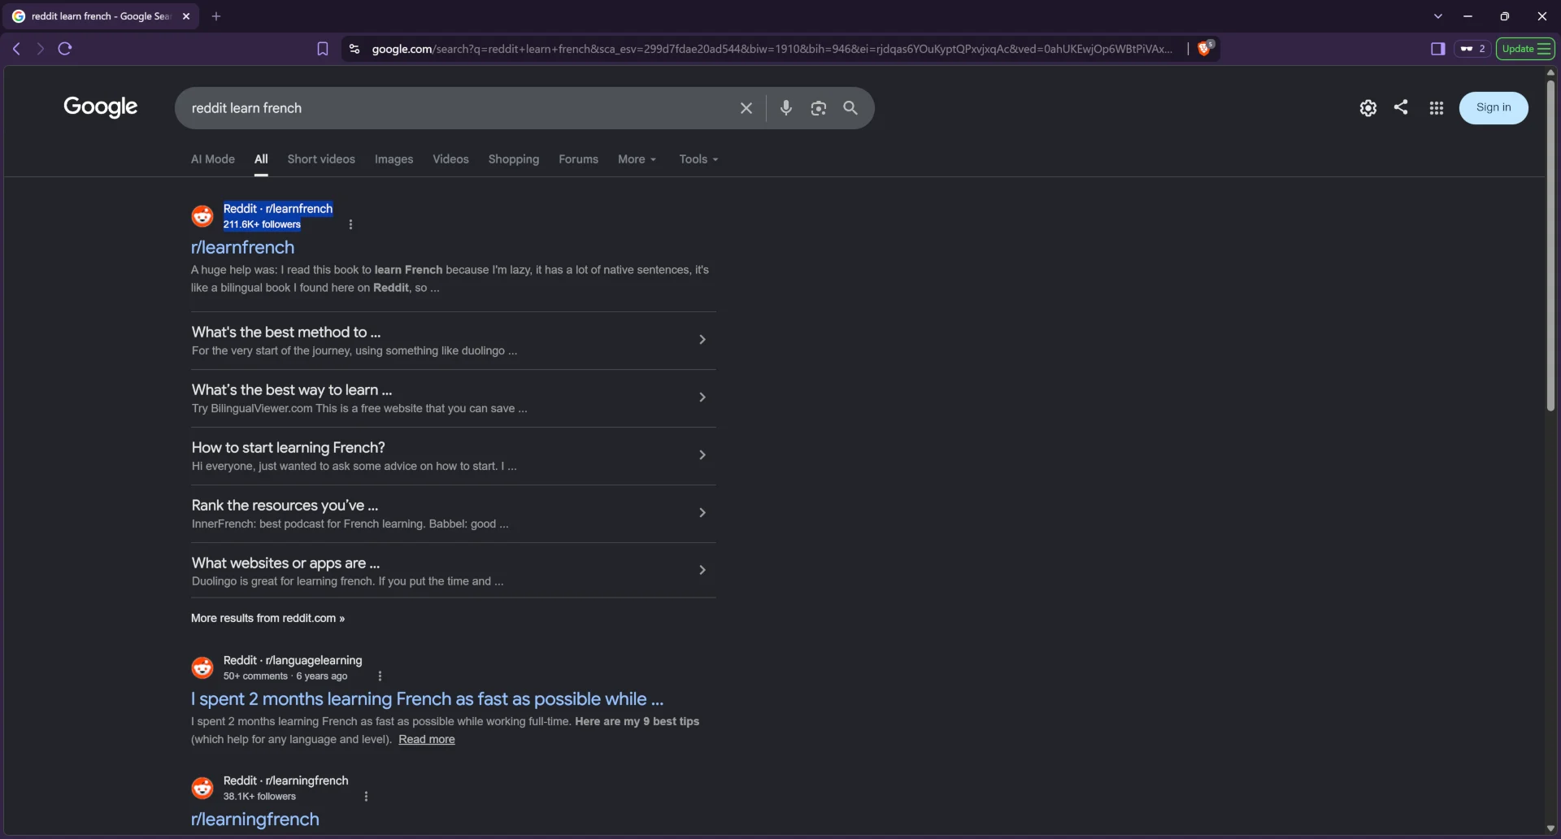Image resolution: width=1561 pixels, height=839 pixels.
Task: Start voice search with microphone icon
Action: [x=786, y=108]
